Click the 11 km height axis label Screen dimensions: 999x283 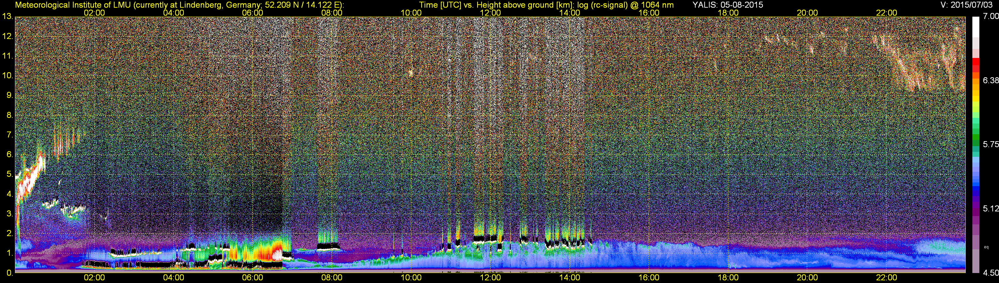click(x=7, y=56)
